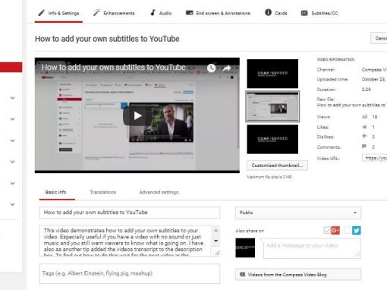387x290 pixels.
Task: Click the Likes thumbs-up icon
Action: pos(364,127)
